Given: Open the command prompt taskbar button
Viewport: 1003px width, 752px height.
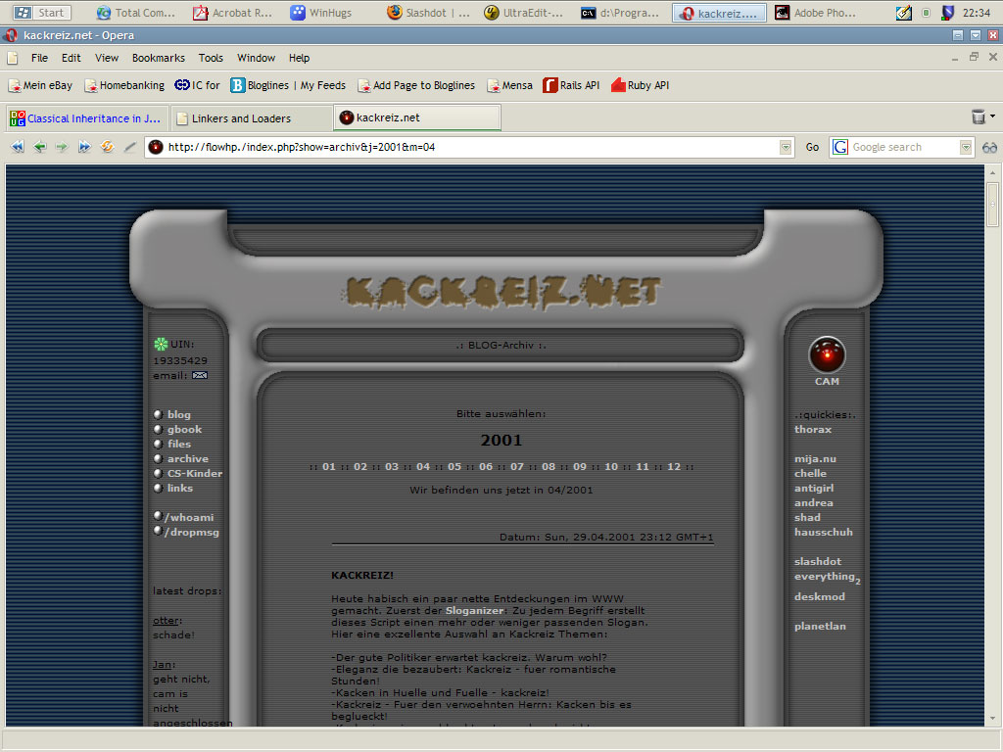Looking at the screenshot, I should pos(619,13).
